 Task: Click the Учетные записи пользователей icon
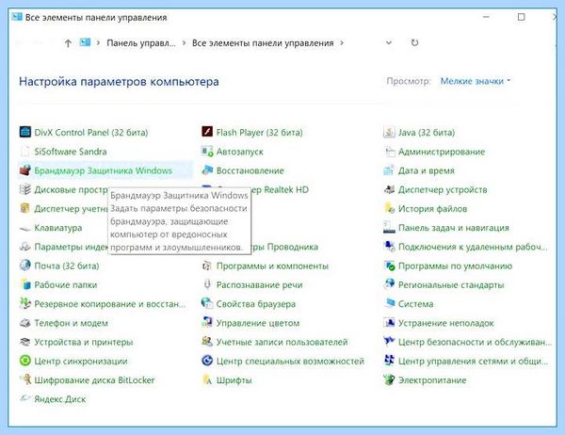[207, 342]
